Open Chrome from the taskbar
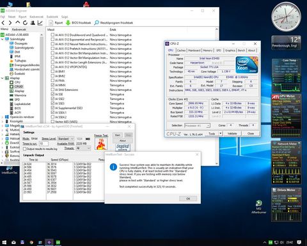307x246 pixels. [31, 242]
